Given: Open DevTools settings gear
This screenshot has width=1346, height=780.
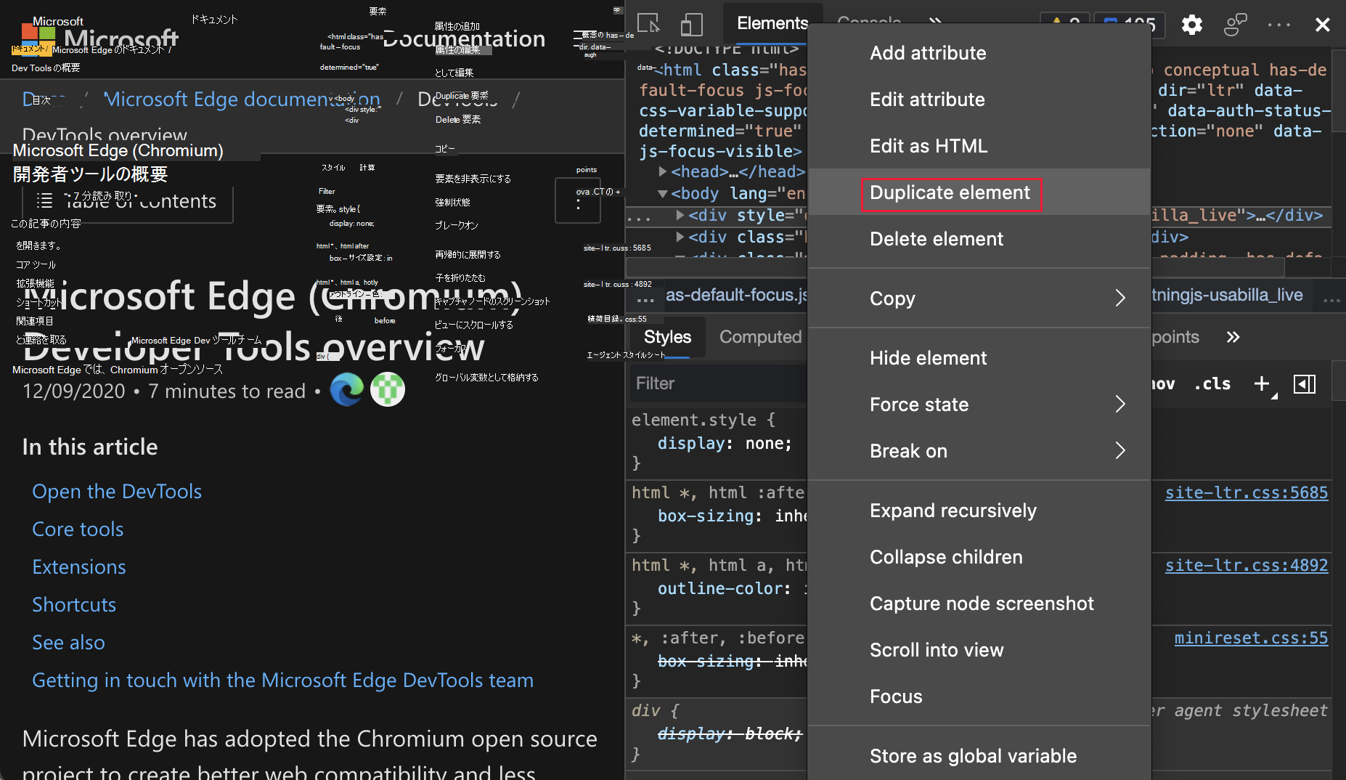Looking at the screenshot, I should [1191, 25].
